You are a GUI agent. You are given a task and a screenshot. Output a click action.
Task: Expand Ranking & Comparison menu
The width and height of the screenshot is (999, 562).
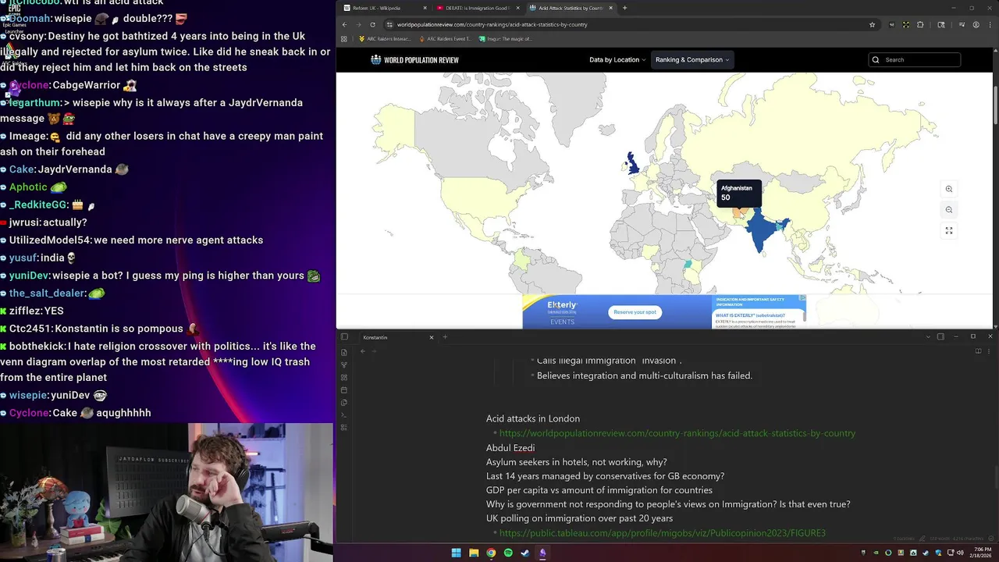(692, 59)
